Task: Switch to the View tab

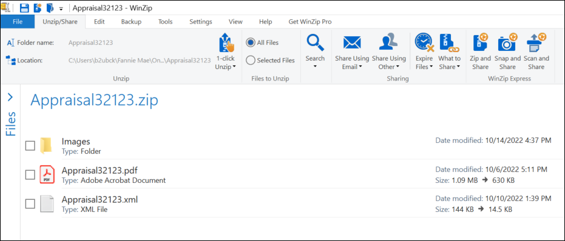Action: (235, 22)
